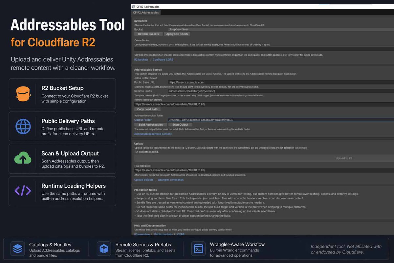Click the Public Base URL field
The image size is (394, 263).
click(280, 82)
